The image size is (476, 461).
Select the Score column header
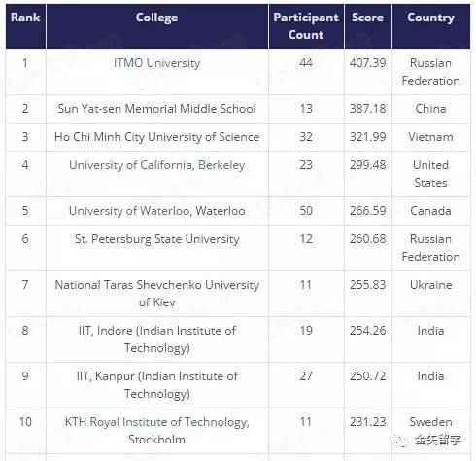point(367,18)
